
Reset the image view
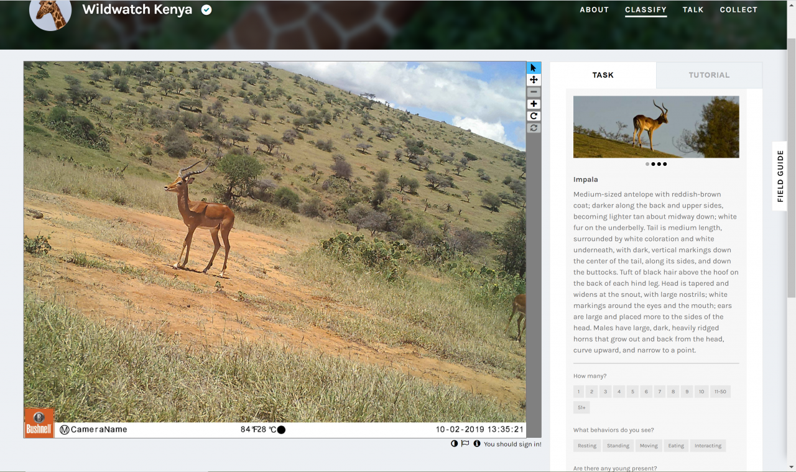(534, 128)
